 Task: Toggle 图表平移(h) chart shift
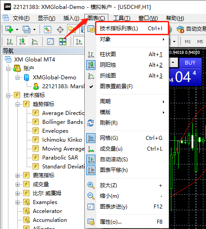coord(127,170)
